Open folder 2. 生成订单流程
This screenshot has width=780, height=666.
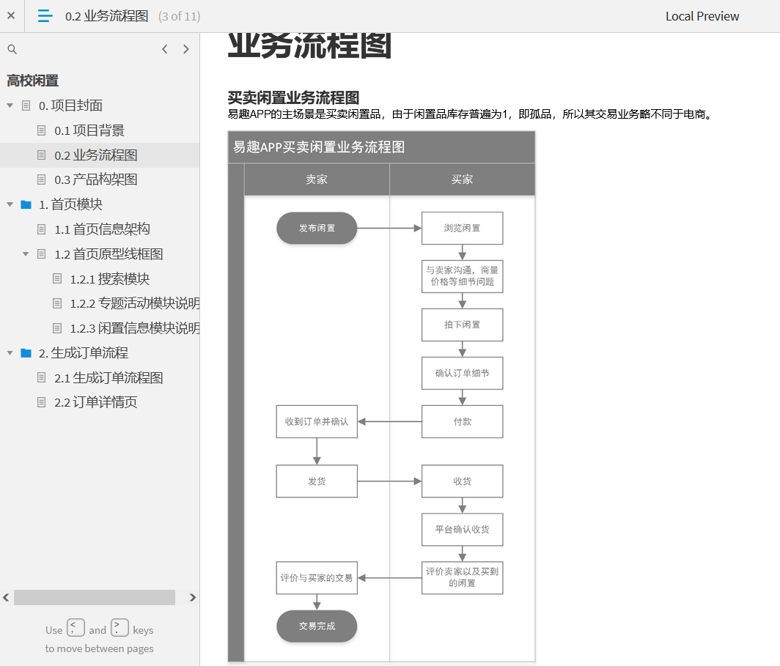pyautogui.click(x=84, y=353)
